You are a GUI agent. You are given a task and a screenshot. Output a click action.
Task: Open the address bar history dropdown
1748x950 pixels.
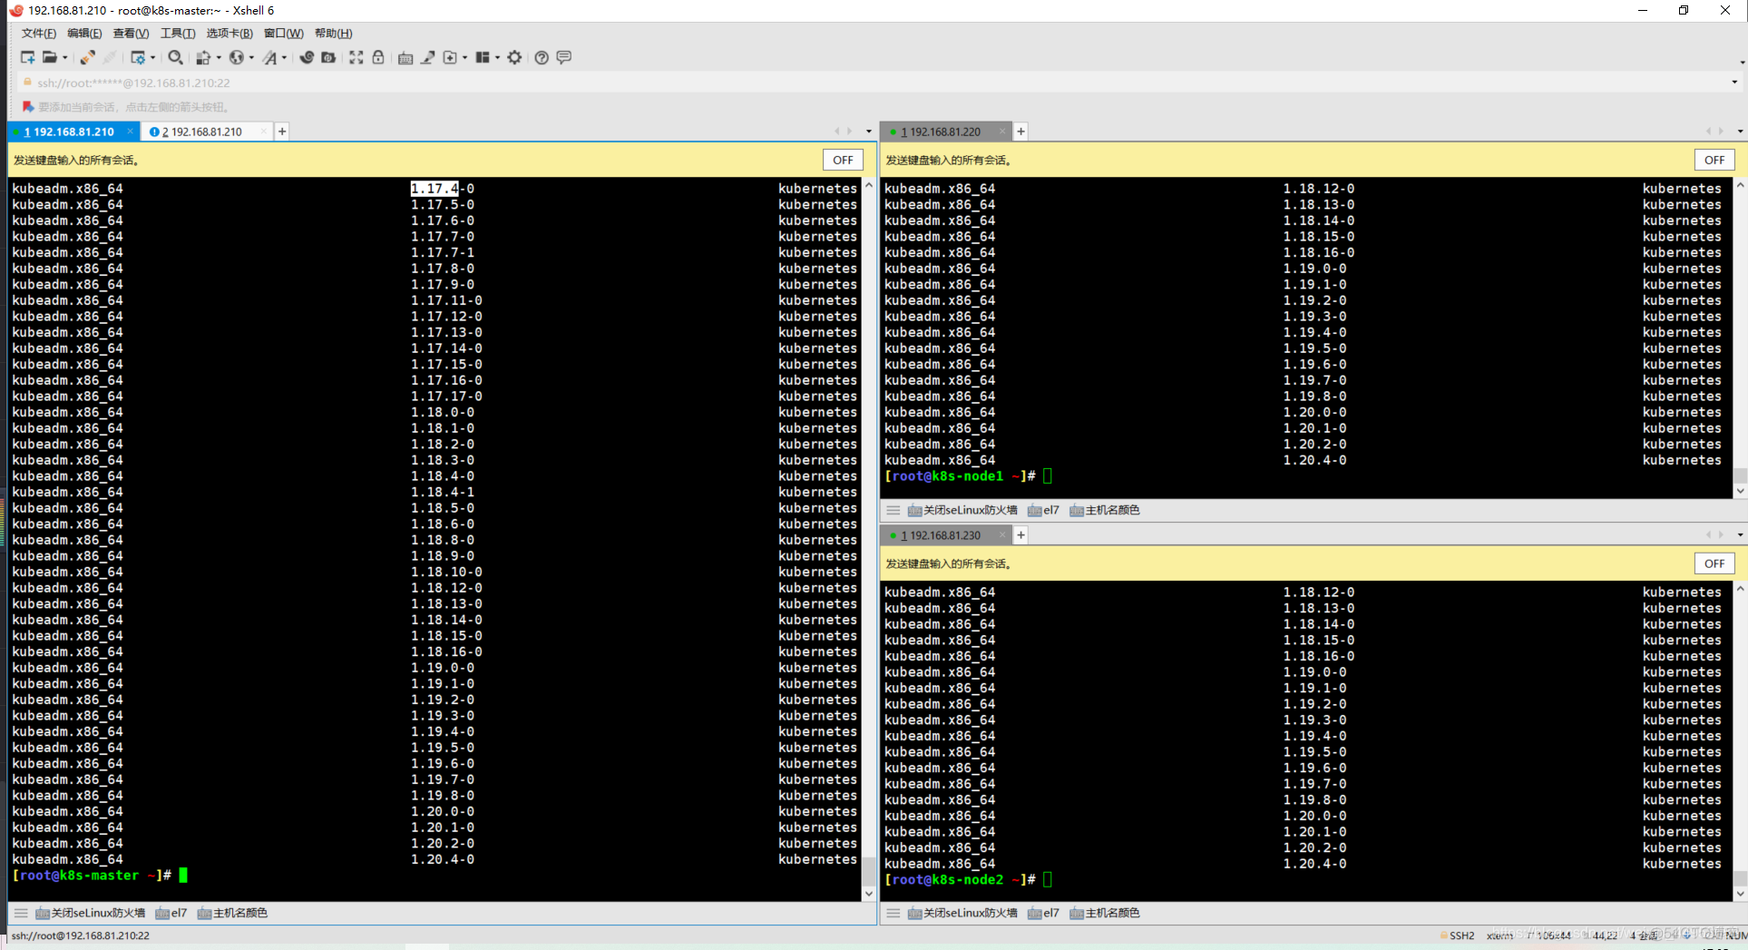click(1734, 83)
